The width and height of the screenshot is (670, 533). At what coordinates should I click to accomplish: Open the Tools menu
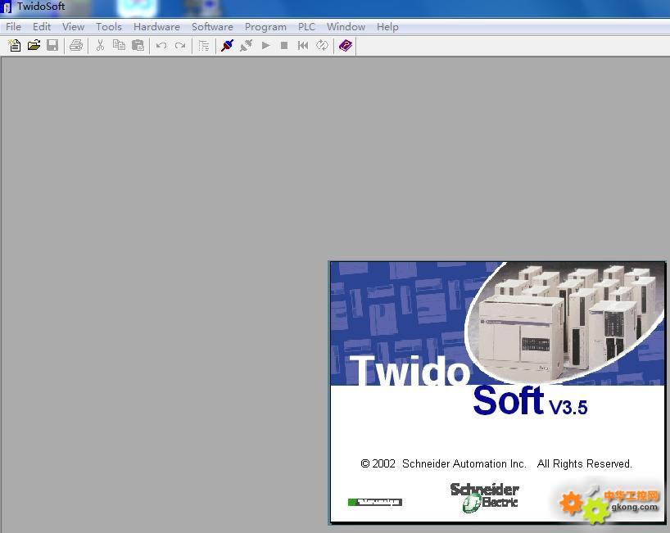(109, 27)
